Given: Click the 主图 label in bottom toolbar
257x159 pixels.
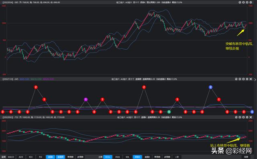Looking at the screenshot, I should (100, 157).
